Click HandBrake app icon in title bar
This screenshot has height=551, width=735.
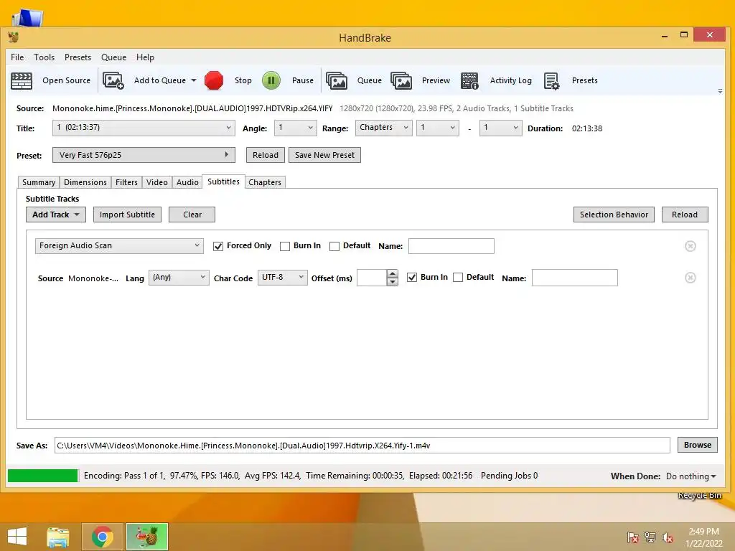(14, 37)
